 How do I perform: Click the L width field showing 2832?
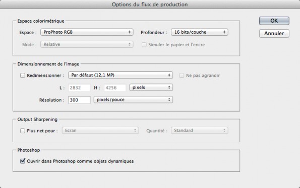tap(79, 87)
